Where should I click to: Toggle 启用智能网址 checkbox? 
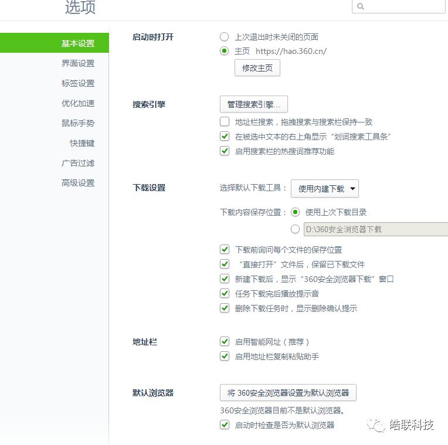(225, 341)
